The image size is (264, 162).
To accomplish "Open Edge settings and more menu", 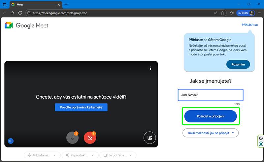I will pos(260,13).
